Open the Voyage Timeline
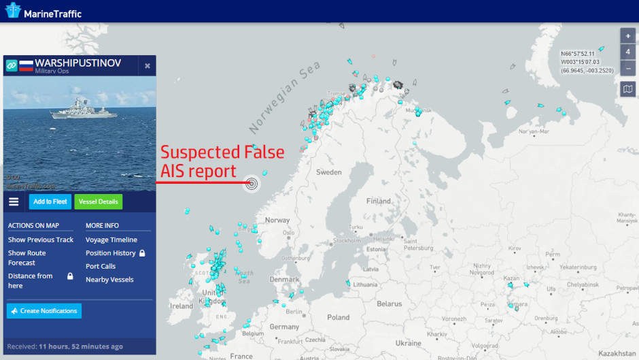Viewport: 639px width, 360px height. pyautogui.click(x=111, y=240)
